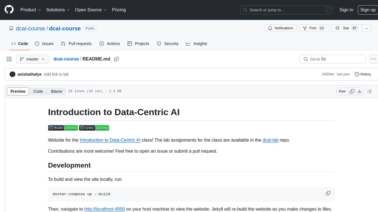378x212 pixels.
Task: Click the Links passing badge
Action: point(94,128)
